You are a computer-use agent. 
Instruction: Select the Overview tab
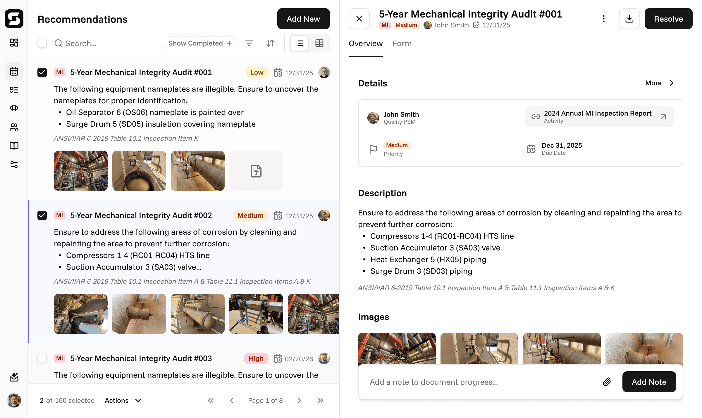[365, 43]
